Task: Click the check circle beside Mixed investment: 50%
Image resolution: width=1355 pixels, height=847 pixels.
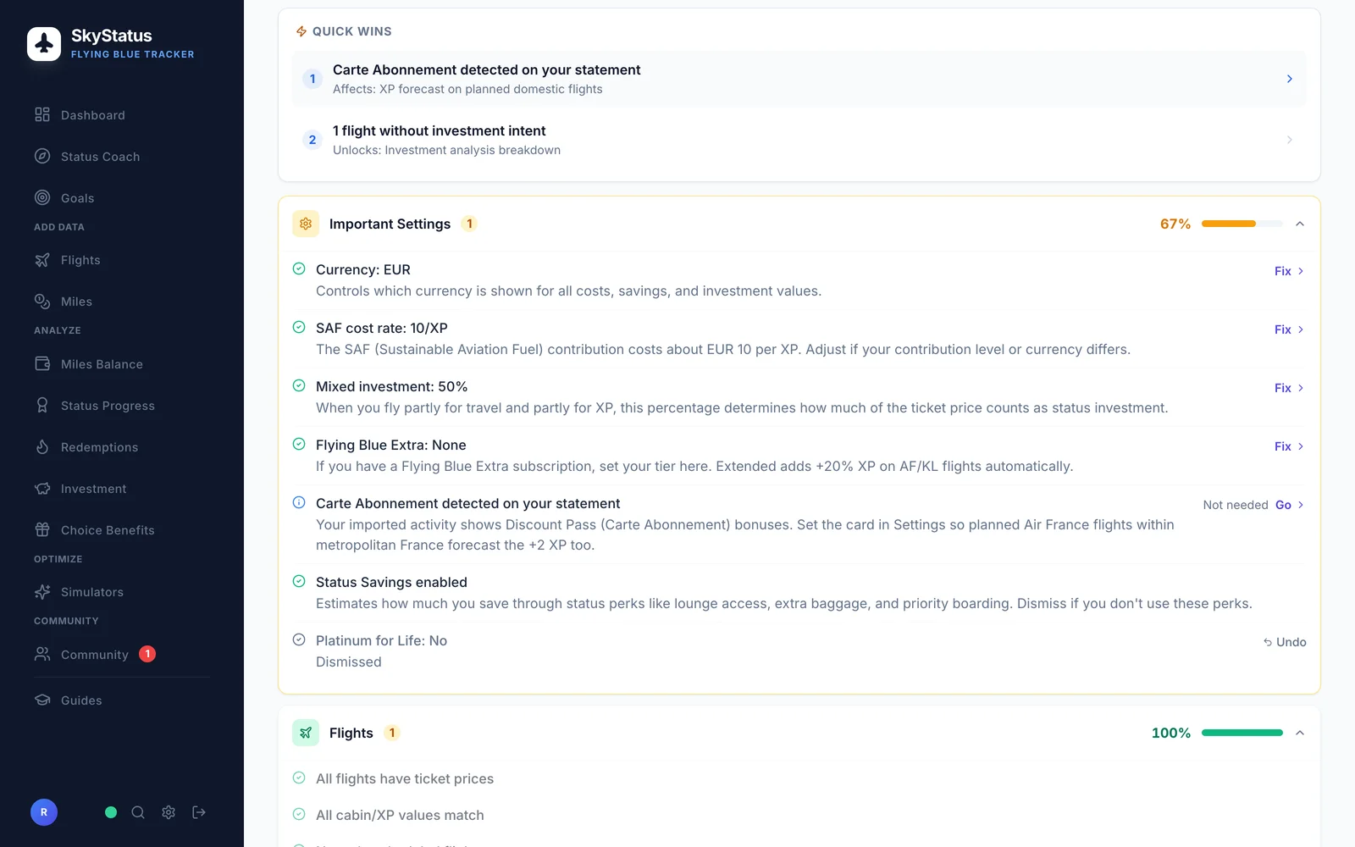Action: pyautogui.click(x=299, y=385)
